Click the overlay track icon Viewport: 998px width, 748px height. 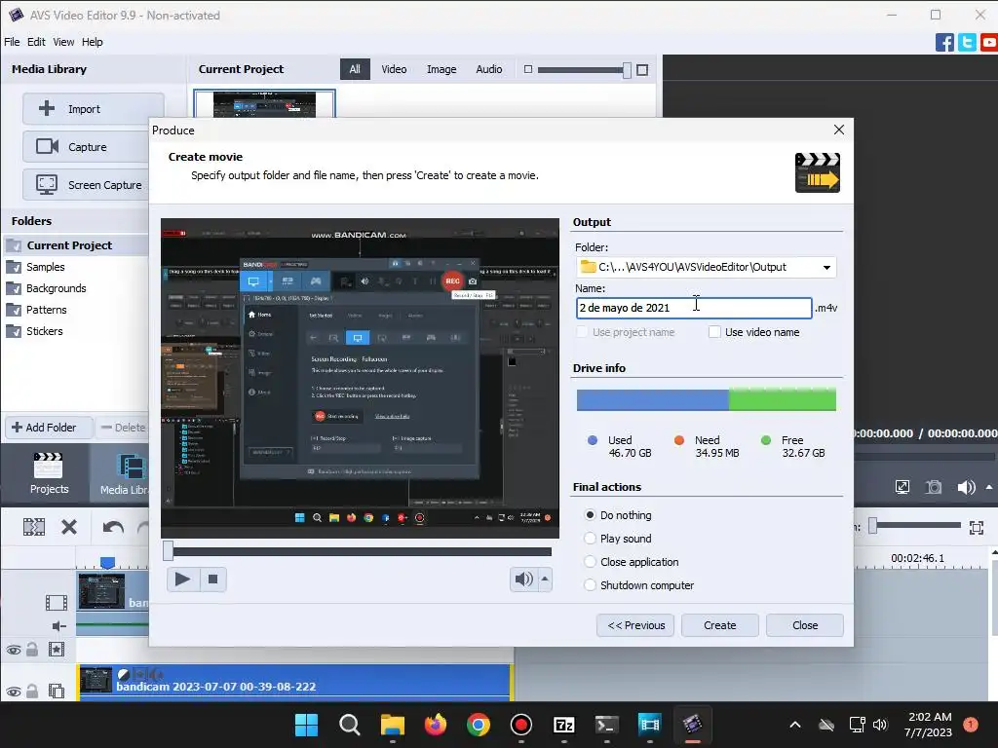pos(56,691)
